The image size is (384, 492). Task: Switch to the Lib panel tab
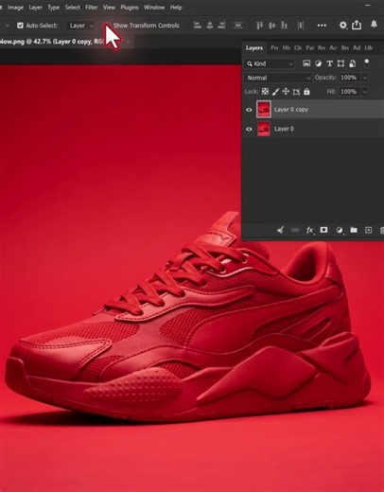[368, 48]
